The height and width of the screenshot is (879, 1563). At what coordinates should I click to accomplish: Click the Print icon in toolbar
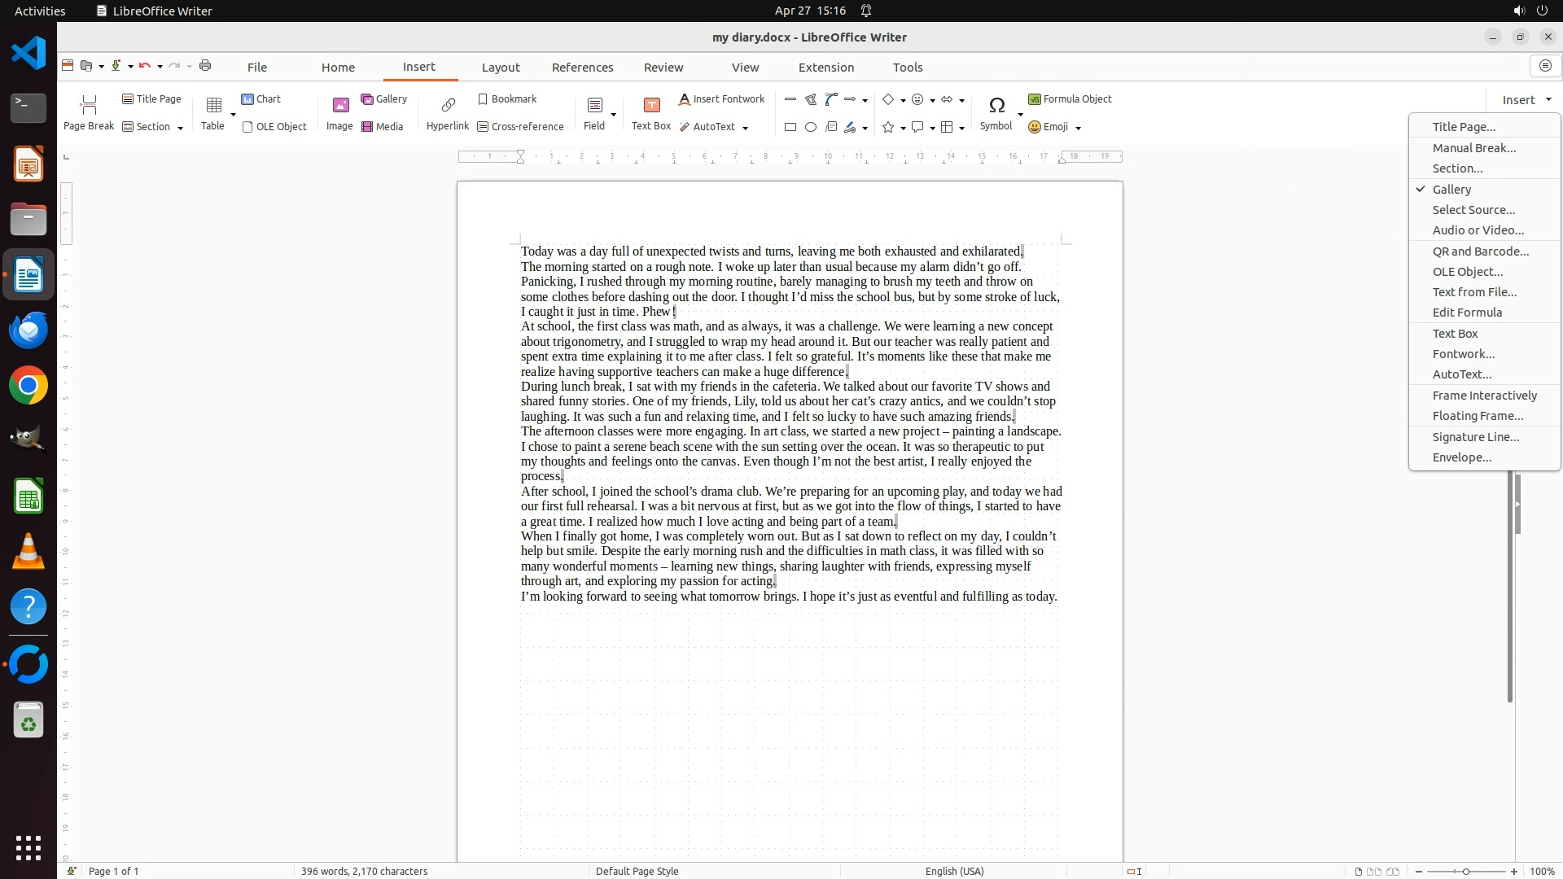click(x=205, y=66)
